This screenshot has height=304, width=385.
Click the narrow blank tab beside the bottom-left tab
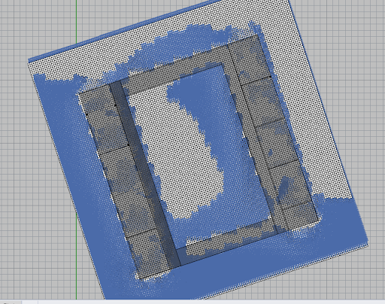[30, 302]
